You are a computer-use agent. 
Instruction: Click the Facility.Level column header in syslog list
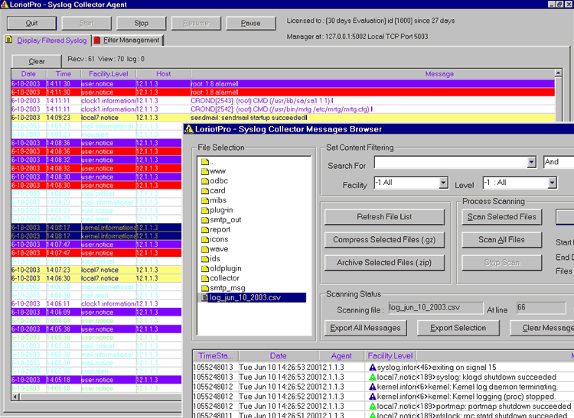[x=109, y=74]
